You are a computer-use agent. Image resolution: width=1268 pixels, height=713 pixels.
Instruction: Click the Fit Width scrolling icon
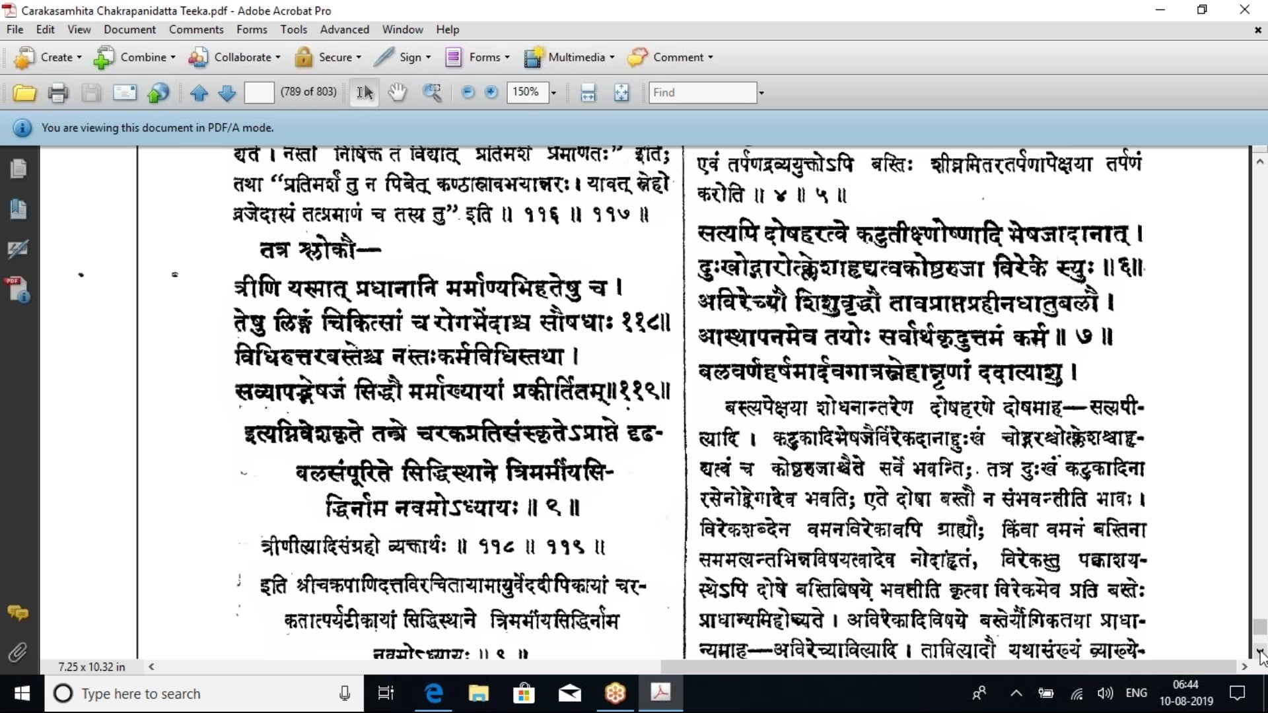click(x=588, y=92)
